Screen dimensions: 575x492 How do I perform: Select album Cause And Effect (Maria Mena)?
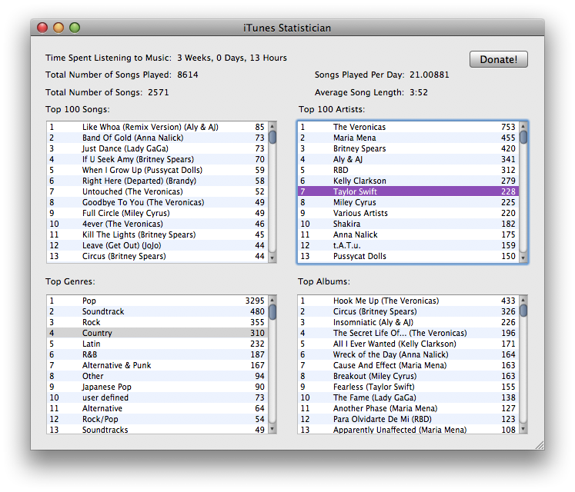click(x=409, y=365)
